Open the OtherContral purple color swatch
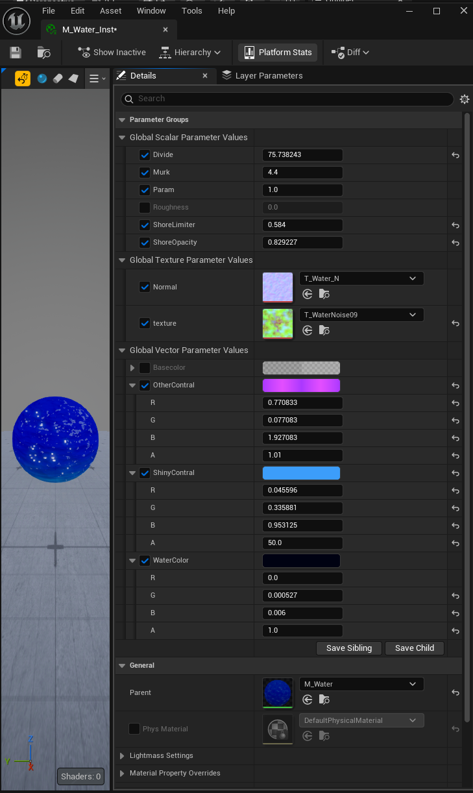Screen dimensions: 473x793 301,385
